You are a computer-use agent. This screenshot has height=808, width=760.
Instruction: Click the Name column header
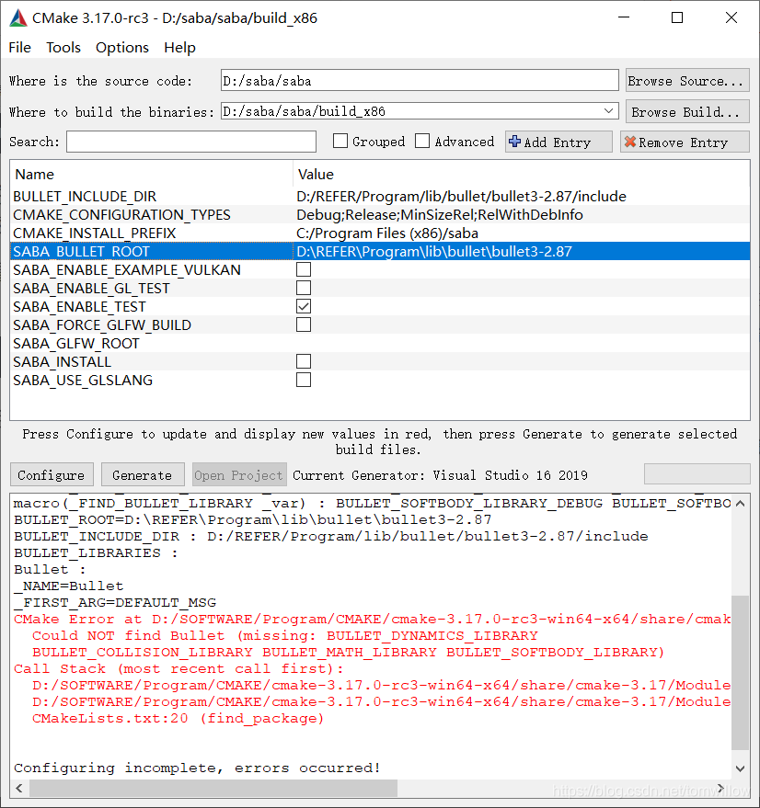[151, 174]
